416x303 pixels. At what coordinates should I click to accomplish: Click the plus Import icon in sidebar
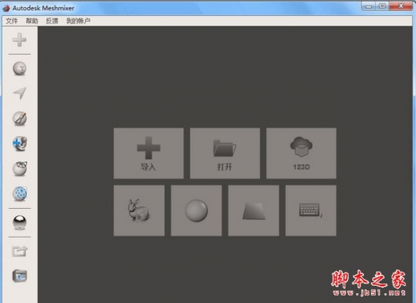point(19,40)
